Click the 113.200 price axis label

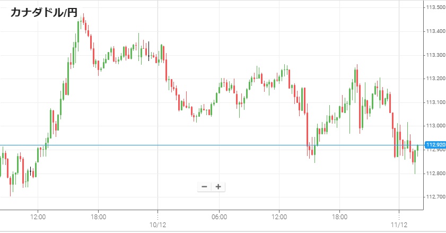[x=435, y=79]
